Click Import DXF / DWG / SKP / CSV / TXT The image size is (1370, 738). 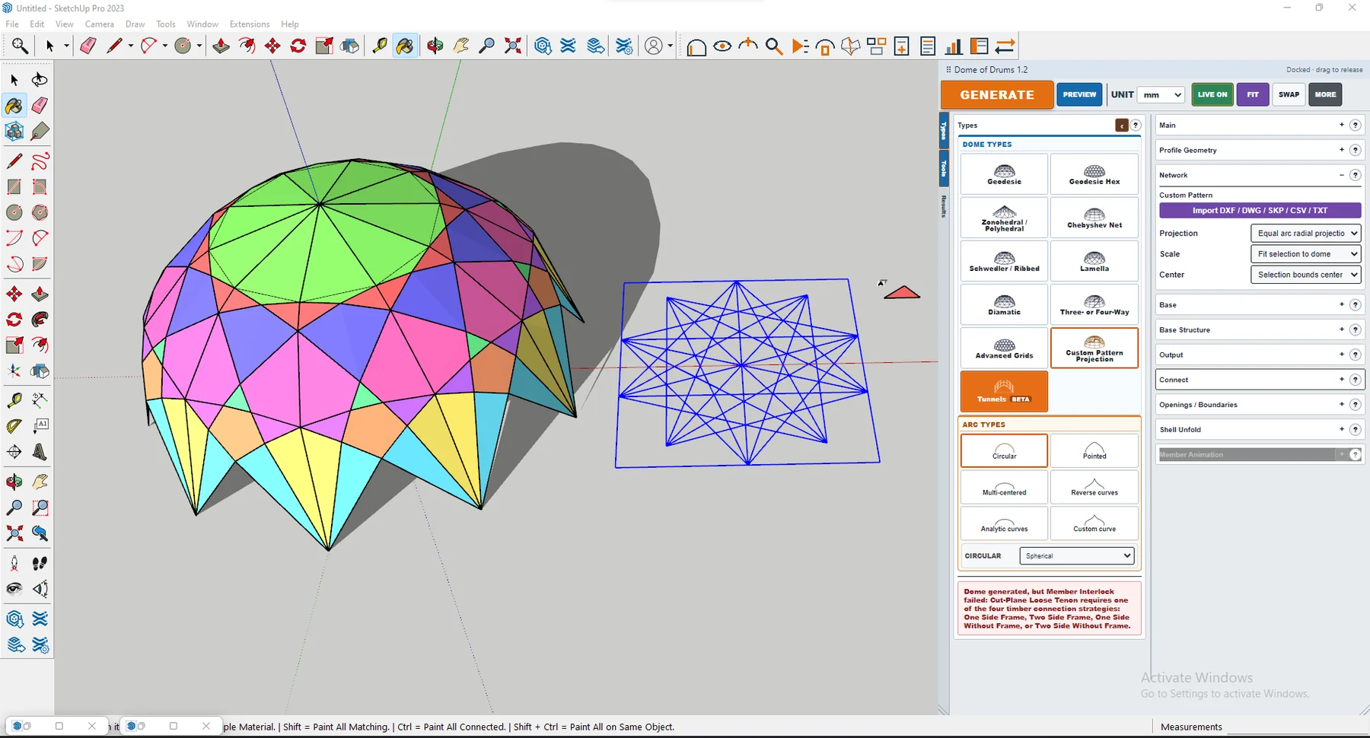pyautogui.click(x=1260, y=211)
